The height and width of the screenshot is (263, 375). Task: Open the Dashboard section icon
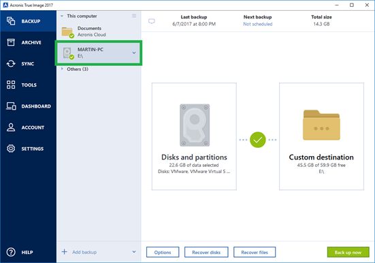[x=11, y=106]
